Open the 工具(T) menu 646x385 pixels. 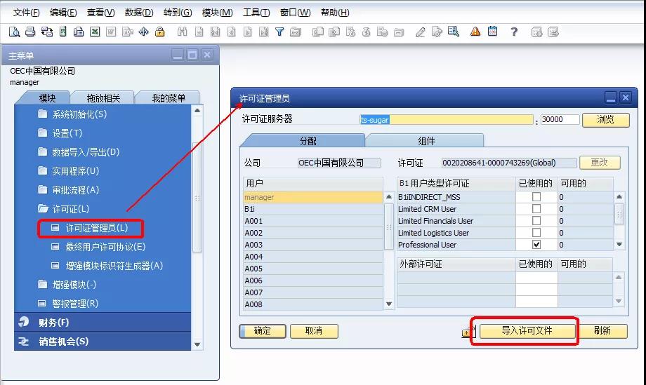click(x=256, y=13)
